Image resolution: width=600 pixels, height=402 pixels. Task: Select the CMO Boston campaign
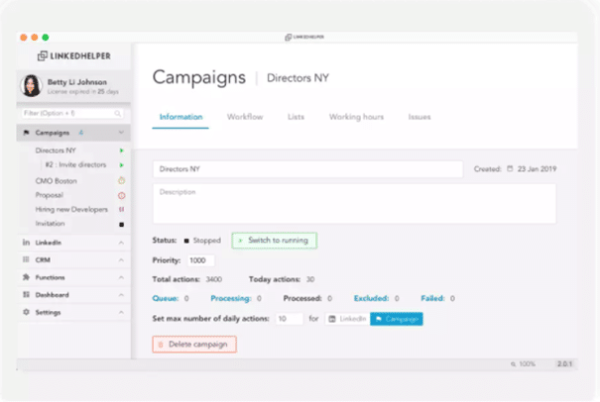point(56,181)
